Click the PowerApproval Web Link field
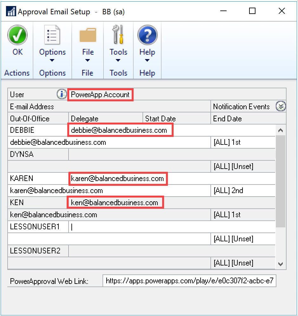Screen dimensions: 298x316 pyautogui.click(x=189, y=281)
